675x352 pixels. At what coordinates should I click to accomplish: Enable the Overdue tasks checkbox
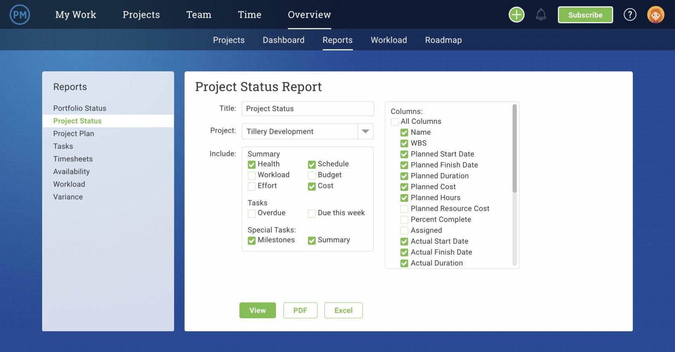252,213
